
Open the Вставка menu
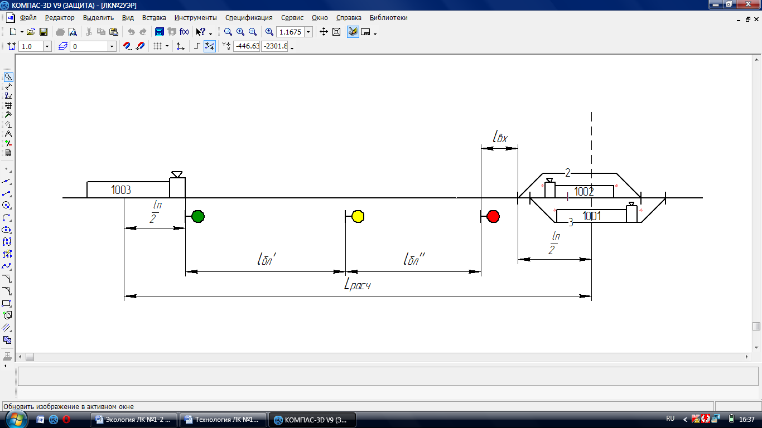[154, 18]
